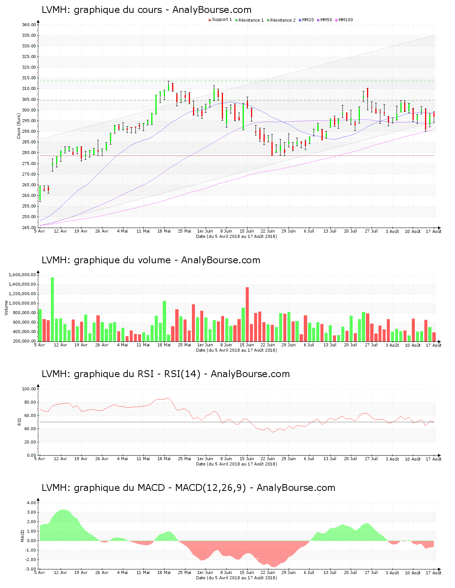Image resolution: width=455 pixels, height=588 pixels.
Task: Click the '6 Juil' date on RSI chart
Action: [x=309, y=459]
